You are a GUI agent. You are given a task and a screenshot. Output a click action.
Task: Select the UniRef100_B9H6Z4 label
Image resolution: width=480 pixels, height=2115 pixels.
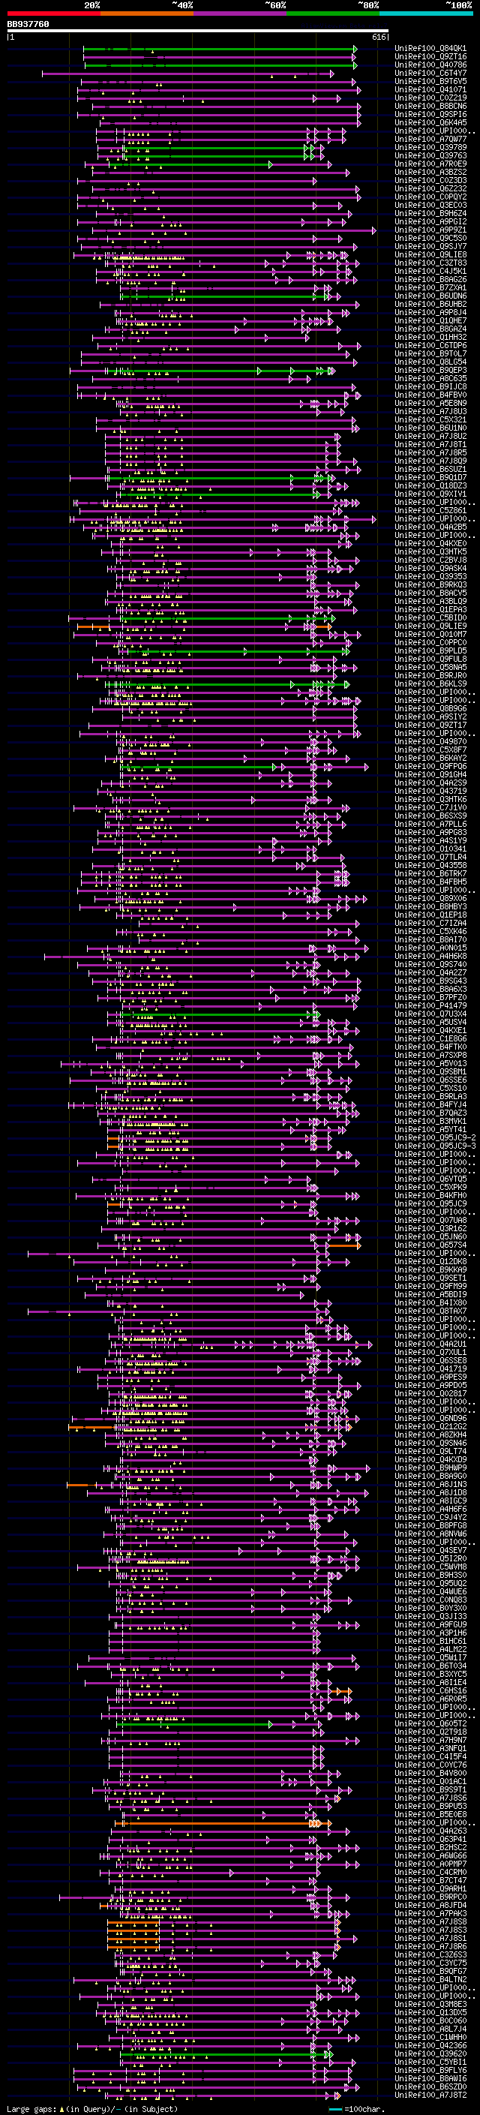[x=430, y=214]
